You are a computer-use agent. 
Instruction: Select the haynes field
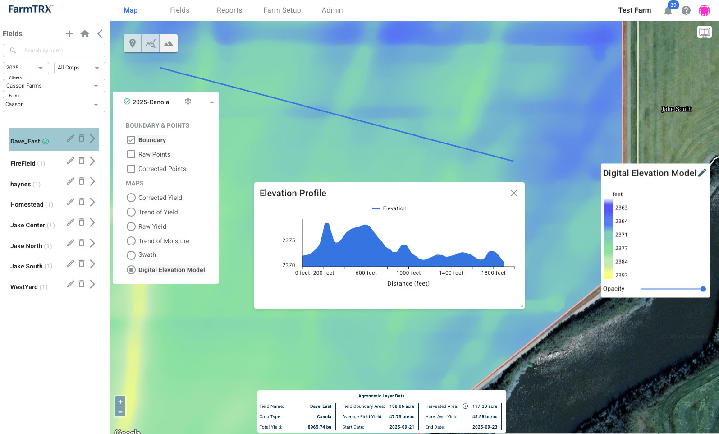(x=21, y=184)
